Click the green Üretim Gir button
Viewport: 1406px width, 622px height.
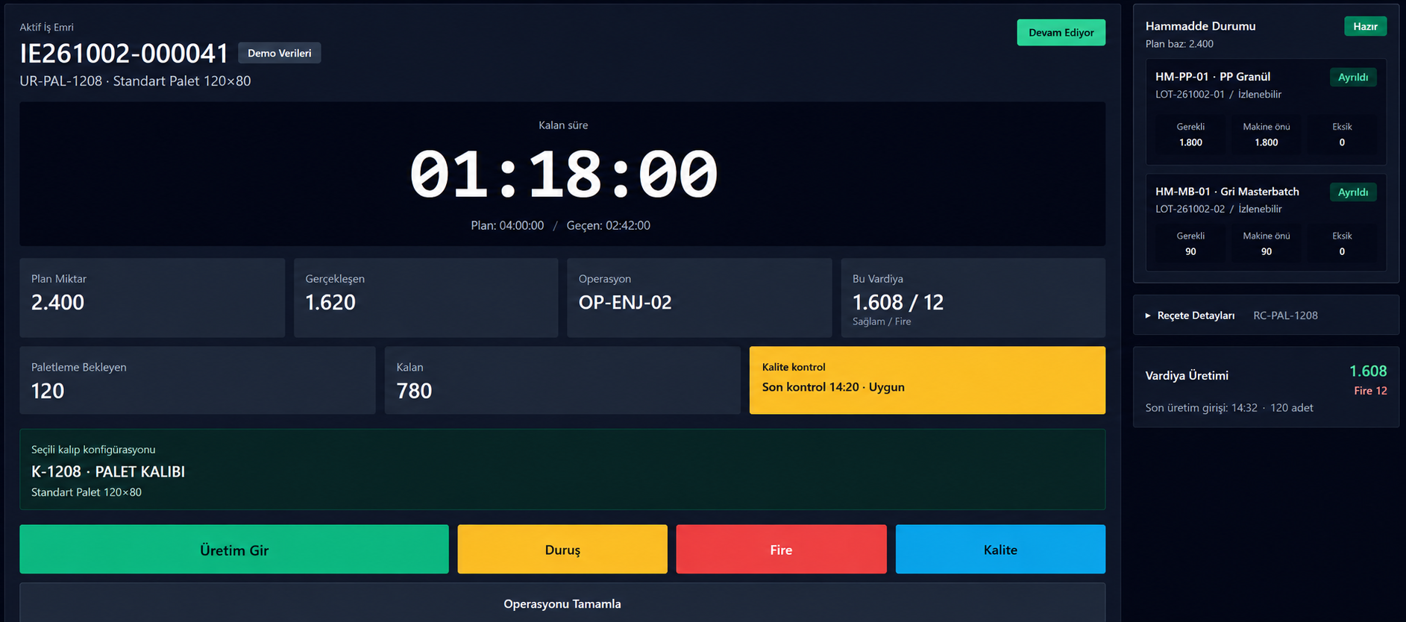(234, 549)
